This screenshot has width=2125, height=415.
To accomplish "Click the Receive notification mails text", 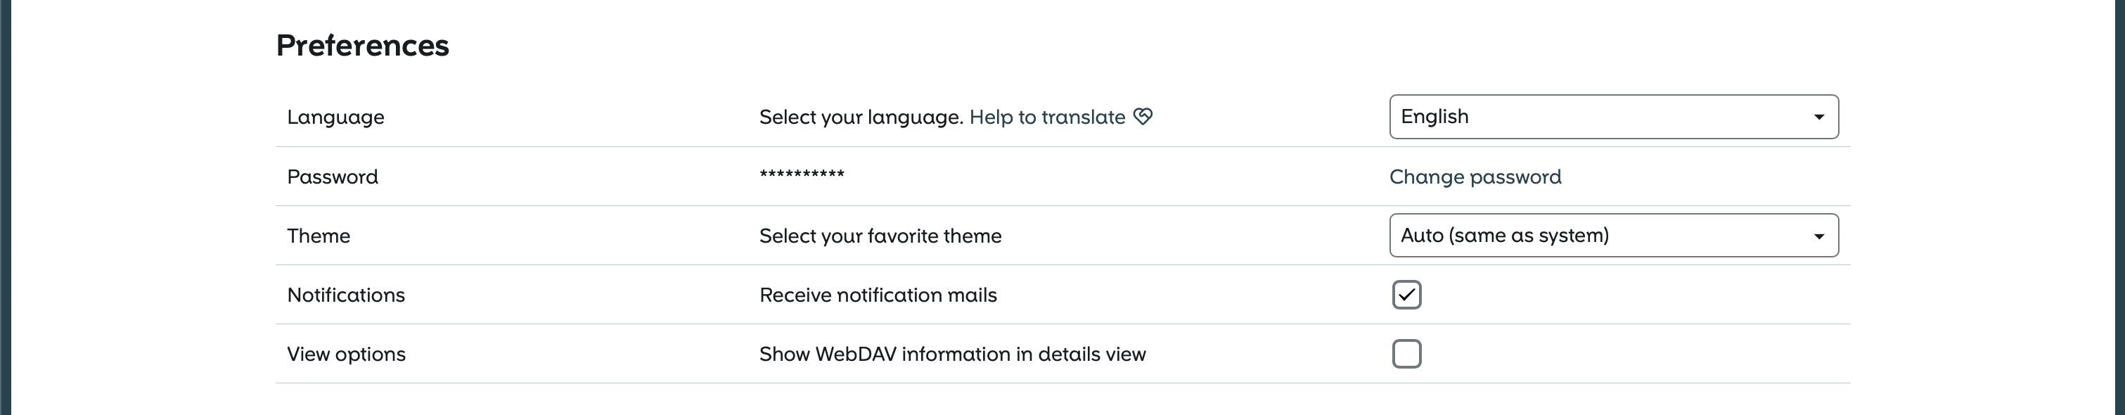I will click(x=878, y=295).
